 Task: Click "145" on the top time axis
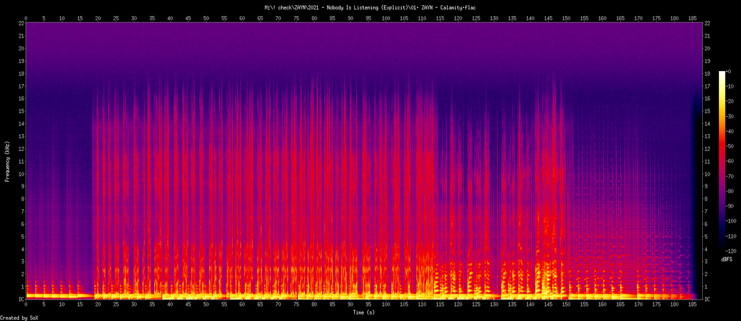point(548,19)
